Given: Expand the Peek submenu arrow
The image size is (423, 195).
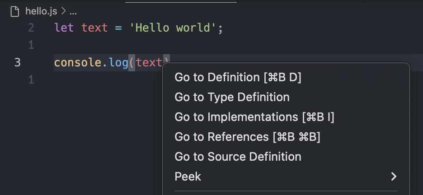Looking at the screenshot, I should point(394,176).
